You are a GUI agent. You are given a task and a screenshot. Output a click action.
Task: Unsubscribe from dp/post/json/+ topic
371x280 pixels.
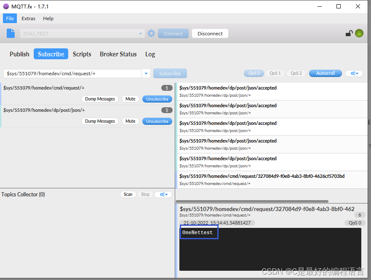[x=157, y=121]
